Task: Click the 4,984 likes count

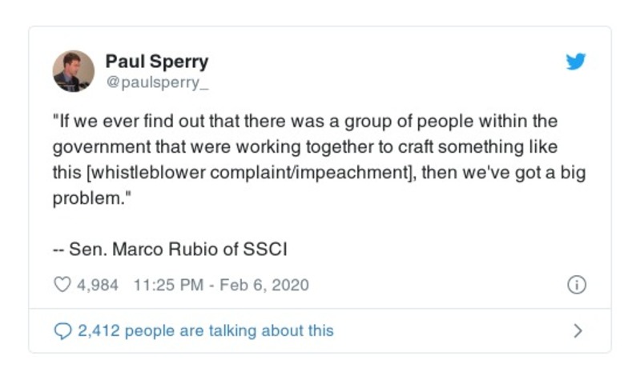Action: tap(97, 285)
